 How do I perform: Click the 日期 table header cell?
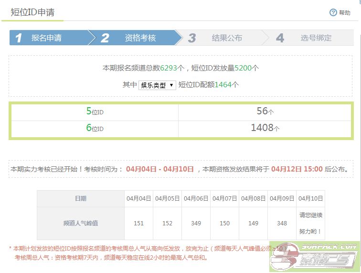(x=81, y=199)
